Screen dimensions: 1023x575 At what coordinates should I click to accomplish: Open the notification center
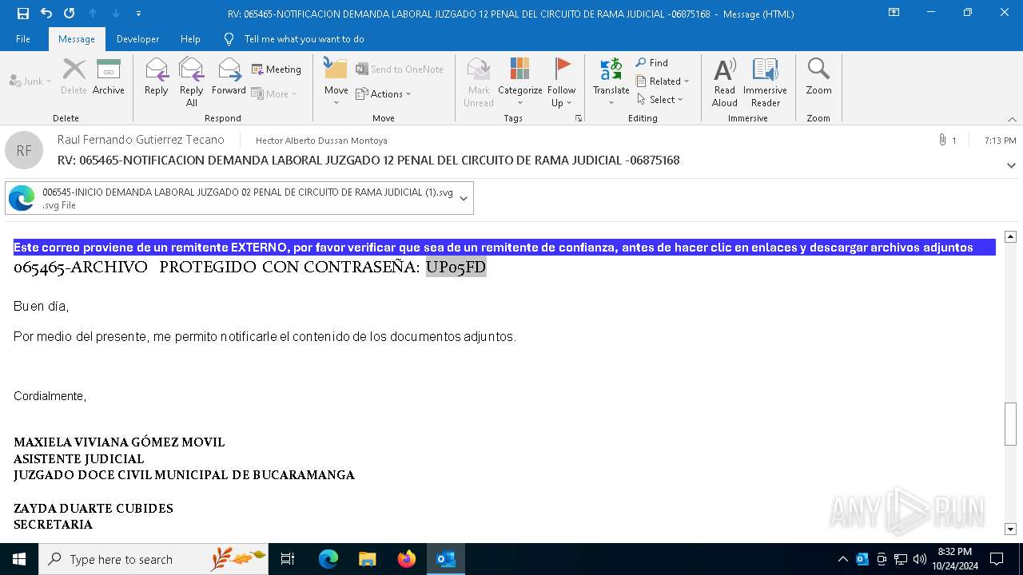[997, 559]
